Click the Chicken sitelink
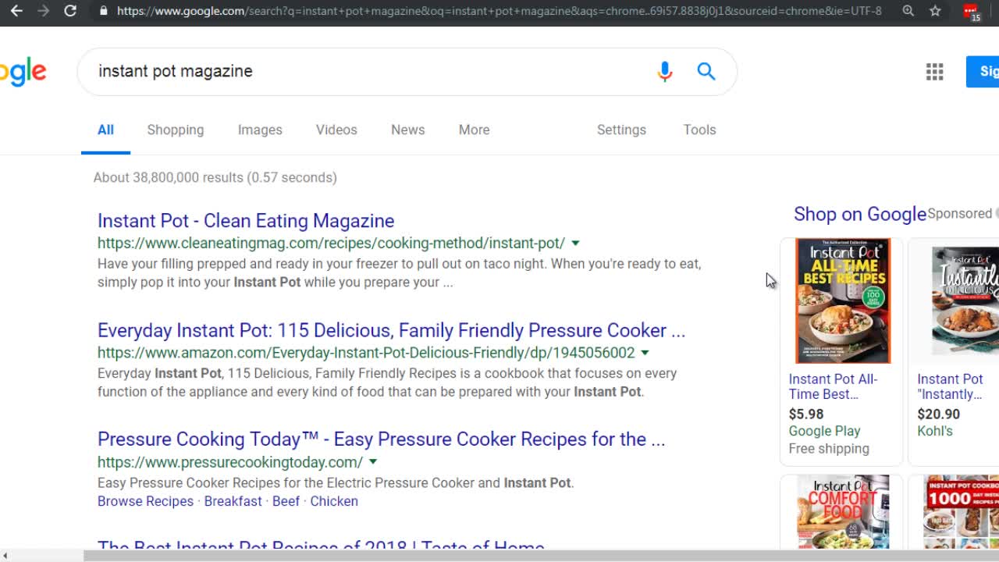 coord(334,501)
